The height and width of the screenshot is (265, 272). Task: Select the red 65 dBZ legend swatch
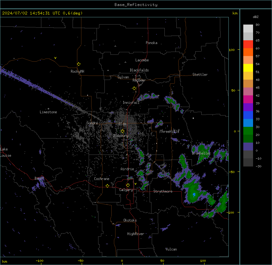(248, 44)
